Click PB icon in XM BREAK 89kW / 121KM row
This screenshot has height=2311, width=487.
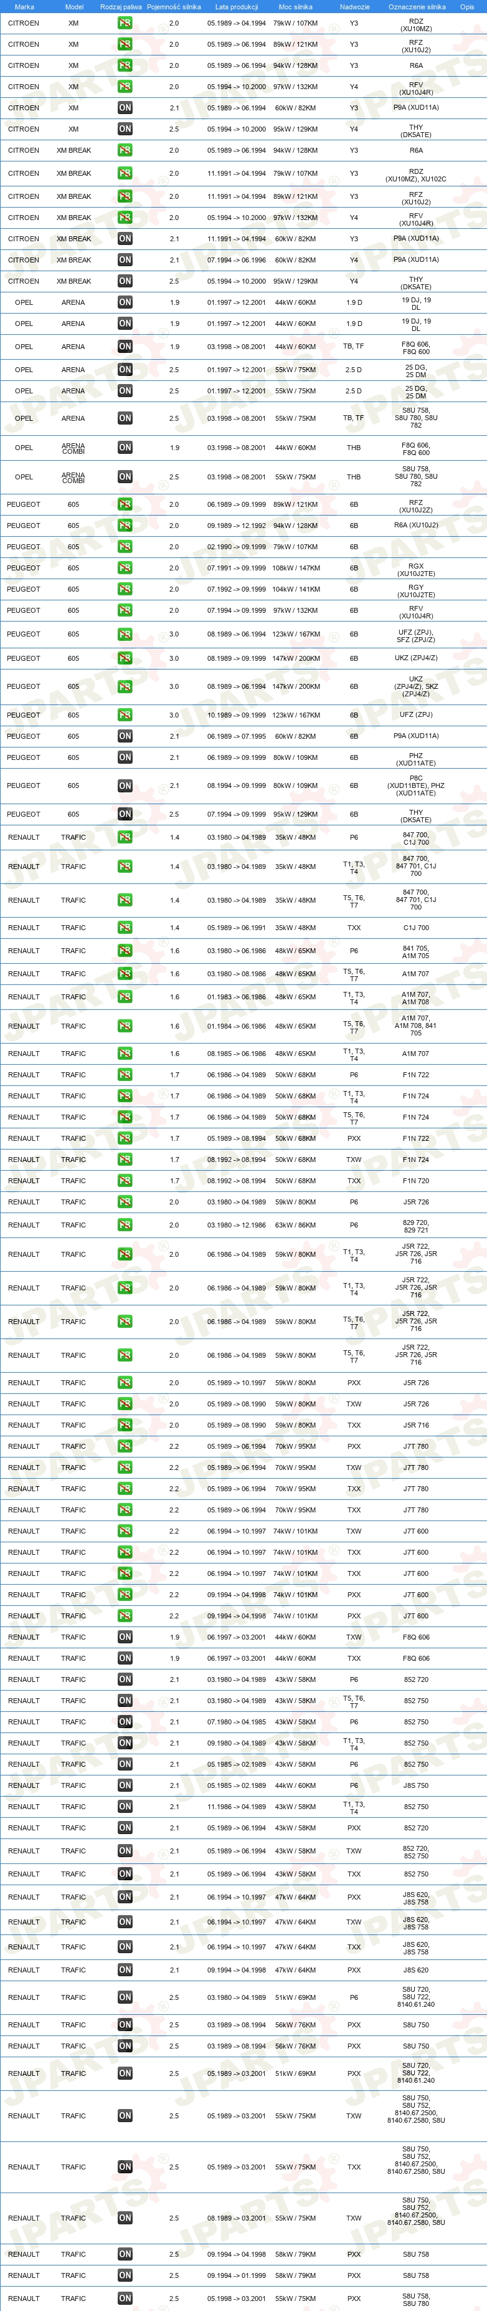(x=125, y=196)
